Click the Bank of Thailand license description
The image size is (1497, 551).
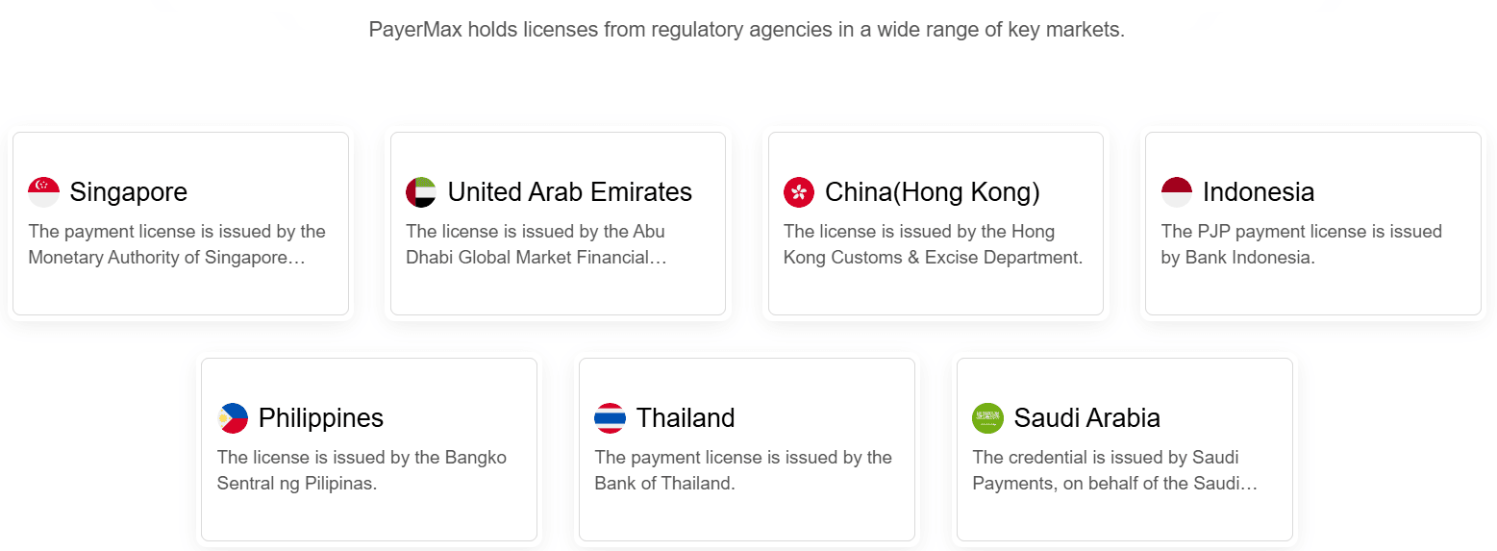pos(743,470)
